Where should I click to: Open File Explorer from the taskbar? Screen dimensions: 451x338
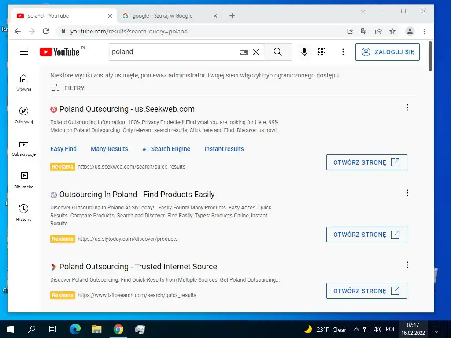tap(96, 329)
